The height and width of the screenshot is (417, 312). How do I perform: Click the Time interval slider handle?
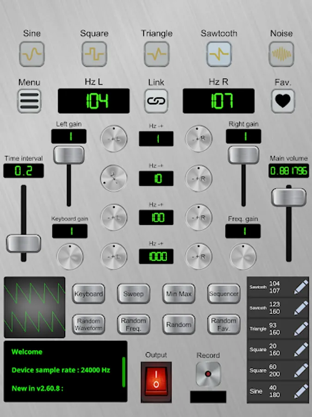[x=24, y=243]
